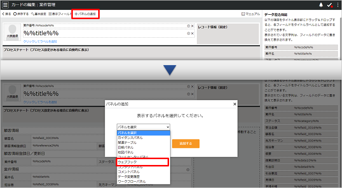
Task: Open 基本設定 basic settings
Action: coord(39,14)
